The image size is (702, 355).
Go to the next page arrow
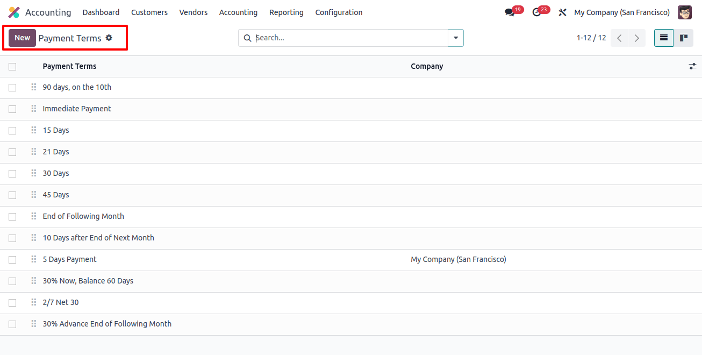[x=637, y=38]
